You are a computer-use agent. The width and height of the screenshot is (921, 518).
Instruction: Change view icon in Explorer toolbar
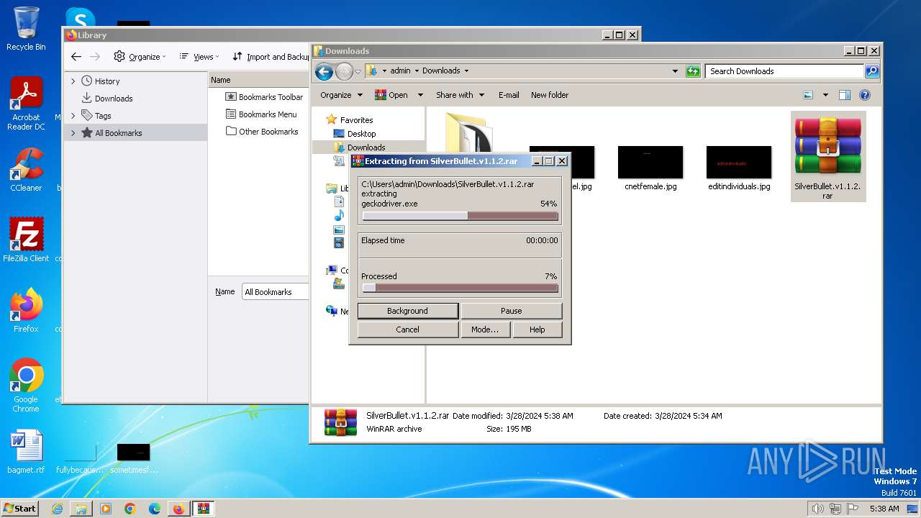pyautogui.click(x=808, y=95)
